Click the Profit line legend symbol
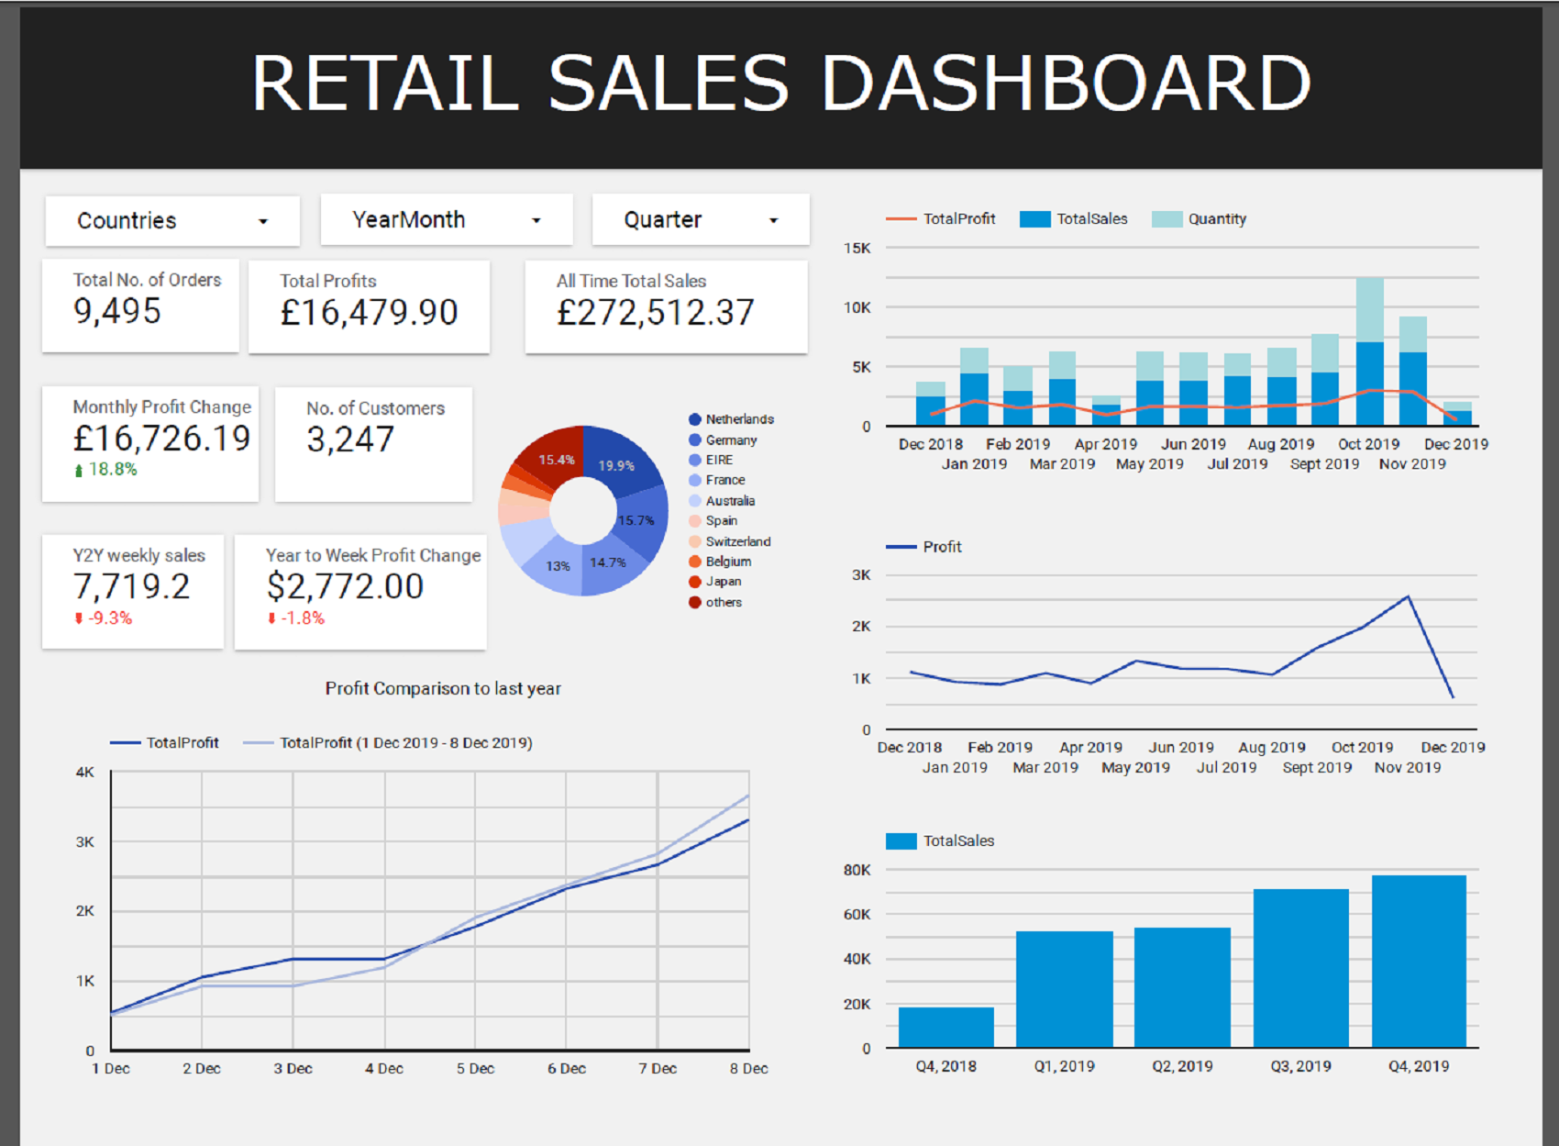 click(x=903, y=546)
